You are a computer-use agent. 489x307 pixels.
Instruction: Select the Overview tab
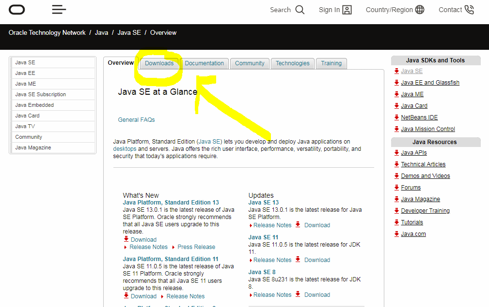[x=121, y=63]
